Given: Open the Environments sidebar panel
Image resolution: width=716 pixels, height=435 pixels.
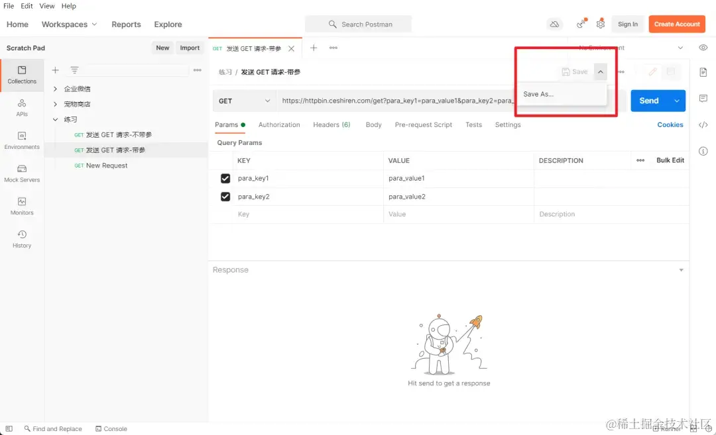Looking at the screenshot, I should 22,141.
